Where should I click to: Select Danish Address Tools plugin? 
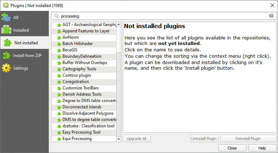pyautogui.click(x=82, y=94)
